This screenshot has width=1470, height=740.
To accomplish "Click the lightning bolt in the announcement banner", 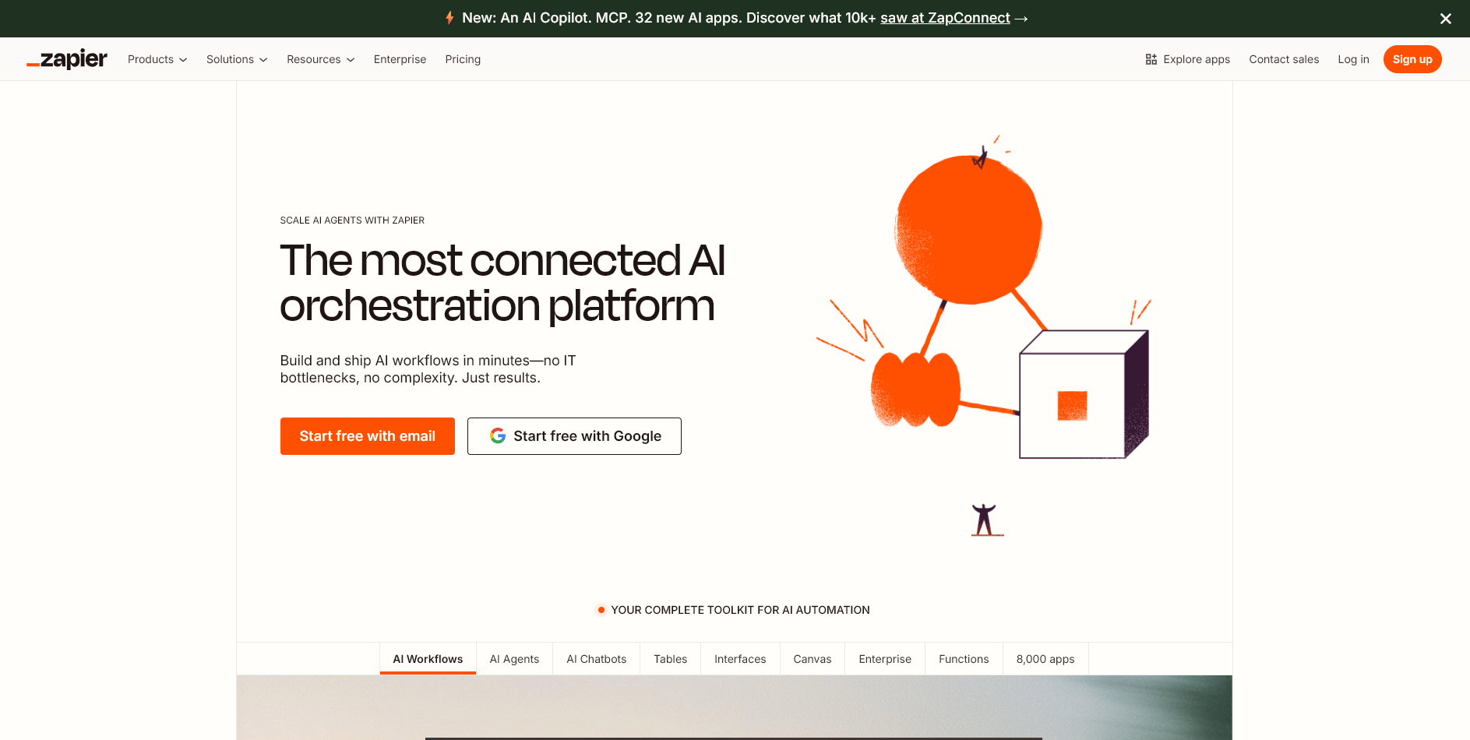I will coord(450,17).
